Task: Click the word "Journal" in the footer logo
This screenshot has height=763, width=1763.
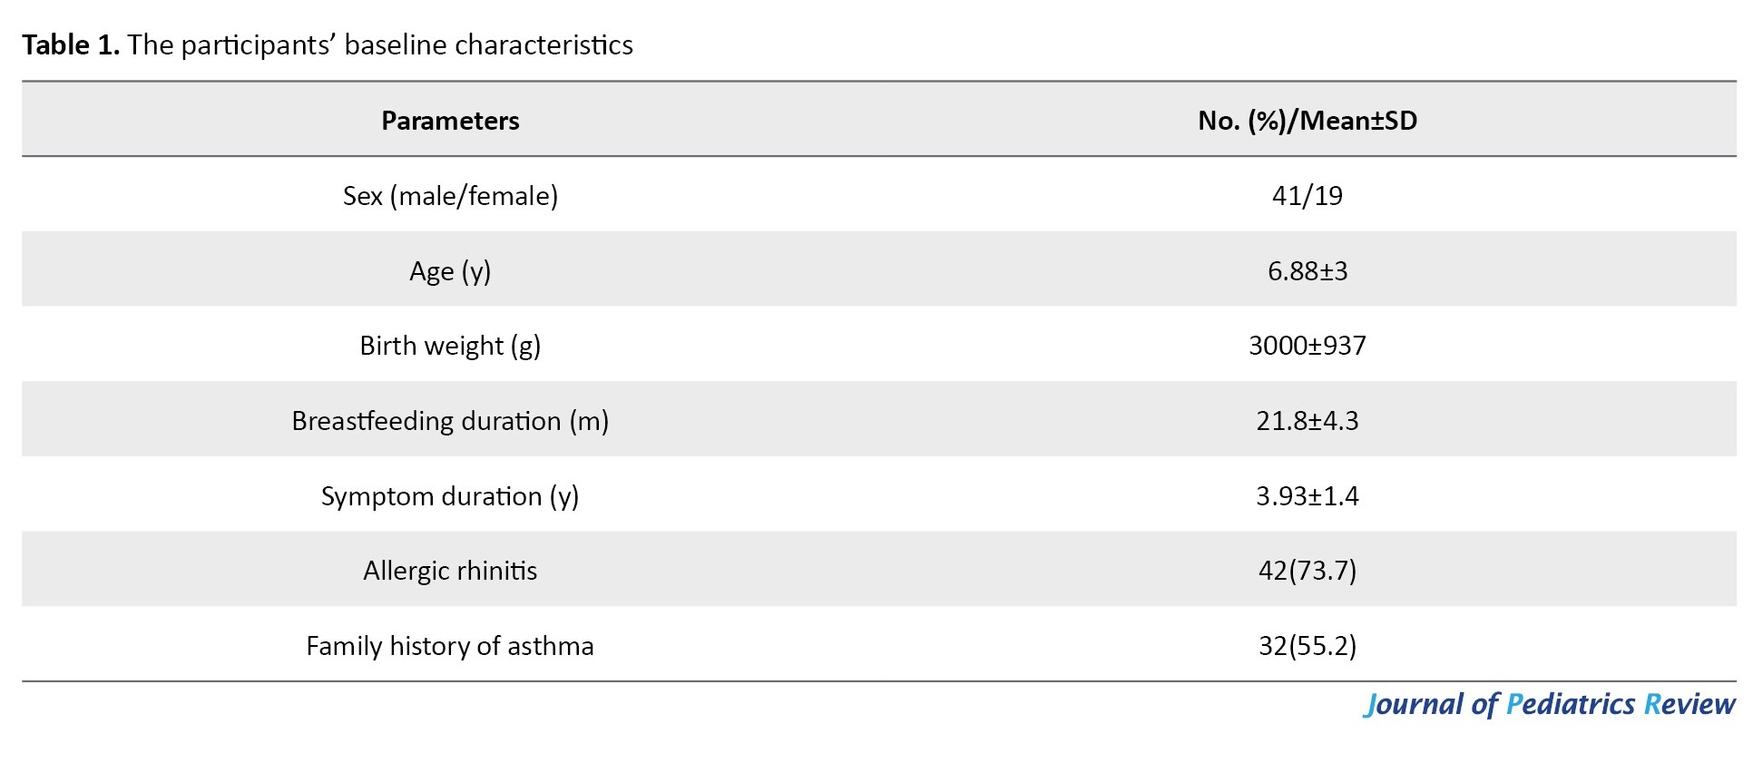Action: 1414,705
